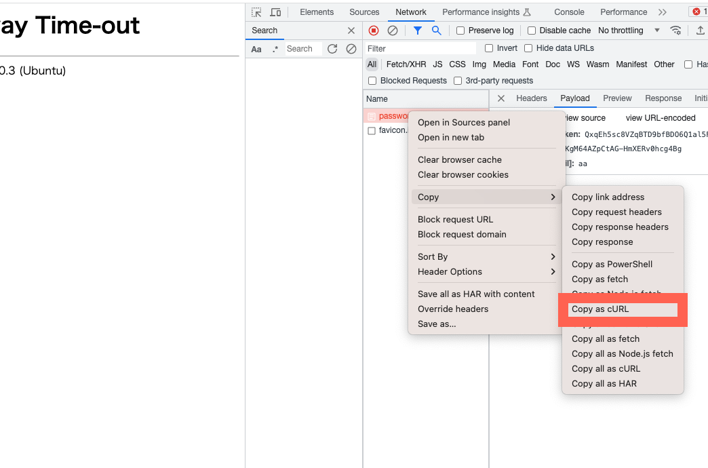Tick the Blocked Requests checkbox
The height and width of the screenshot is (468, 708).
click(372, 81)
